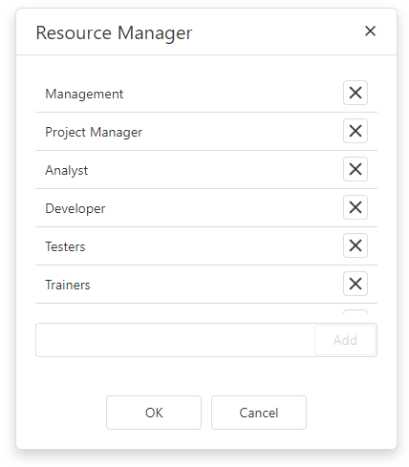
Task: Click the Add button
Action: click(x=345, y=340)
